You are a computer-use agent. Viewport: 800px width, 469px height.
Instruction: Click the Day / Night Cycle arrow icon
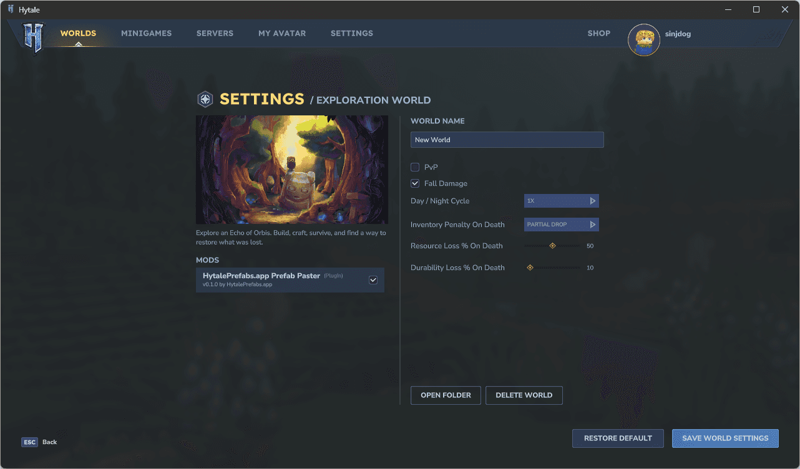click(593, 201)
